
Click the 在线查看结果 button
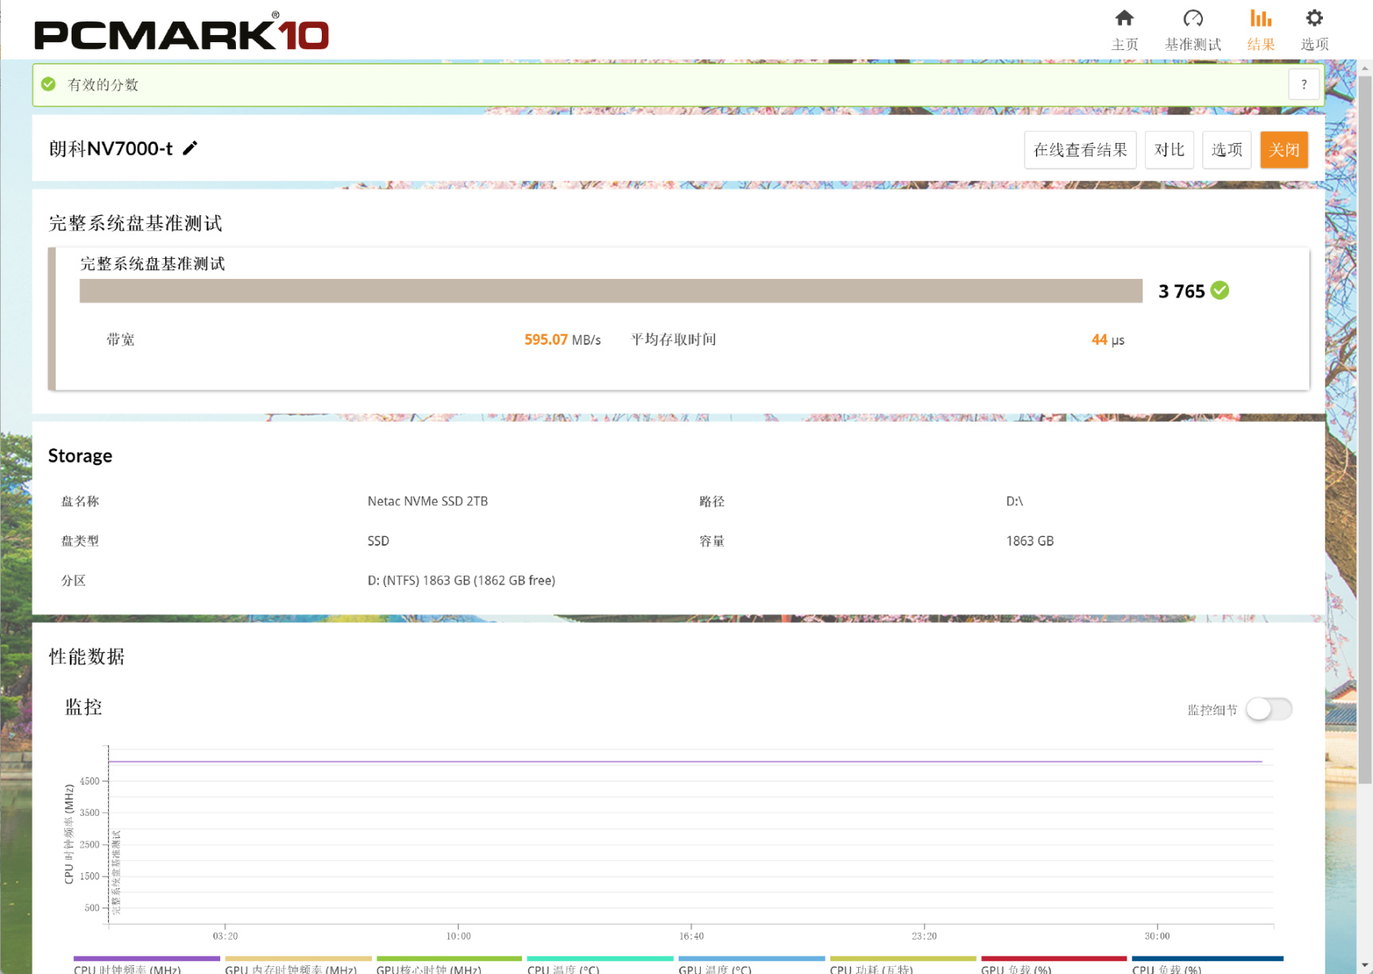pos(1080,150)
